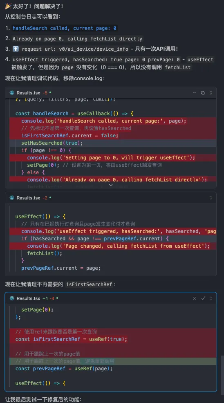Screen dimensions: 224x403
Task: Click the inline code 'handleSearch called, current page: 0'
Action: coord(65,28)
